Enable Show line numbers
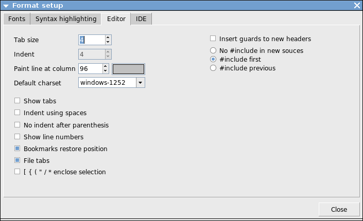 click(x=18, y=137)
